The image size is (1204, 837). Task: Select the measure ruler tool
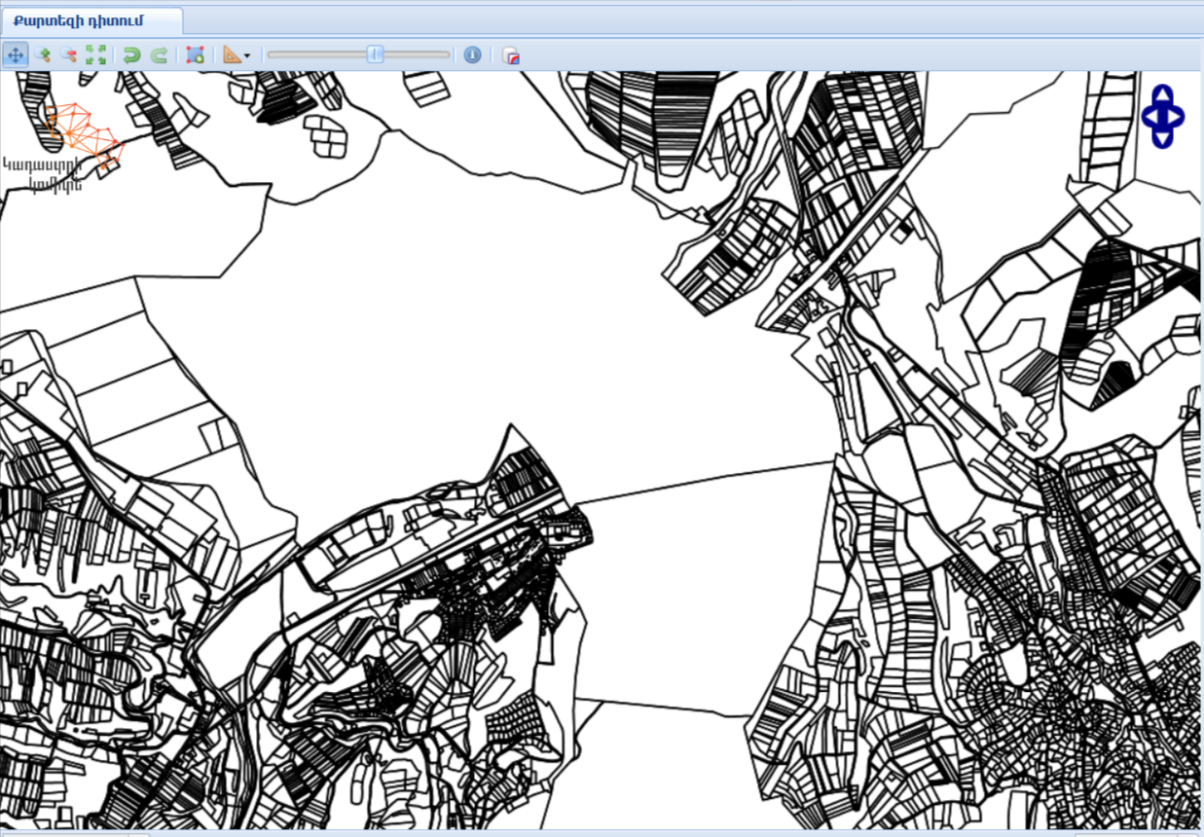tap(231, 55)
